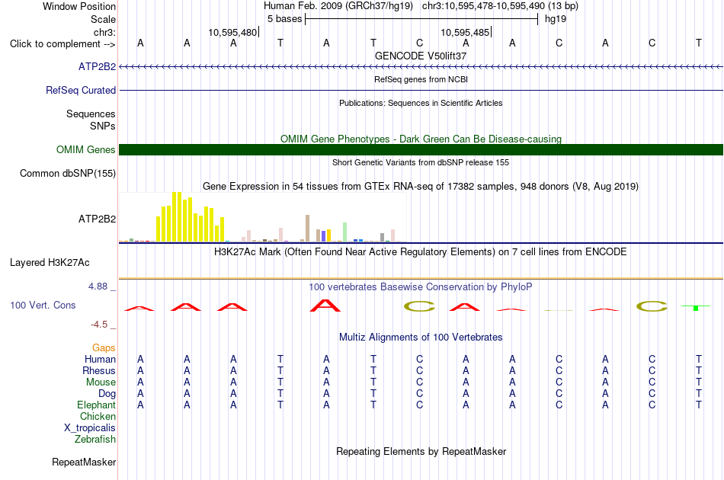Click the Sequences track label

tap(91, 114)
